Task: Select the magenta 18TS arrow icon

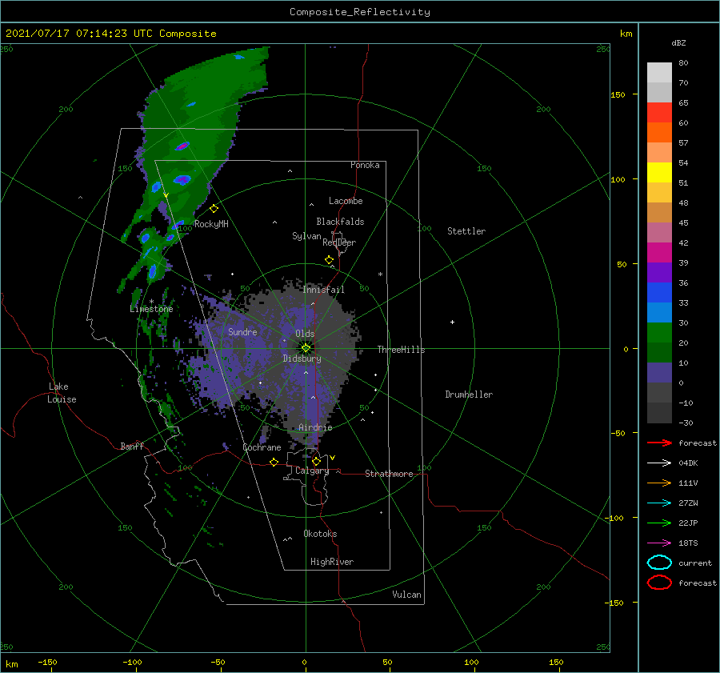Action: pyautogui.click(x=659, y=543)
